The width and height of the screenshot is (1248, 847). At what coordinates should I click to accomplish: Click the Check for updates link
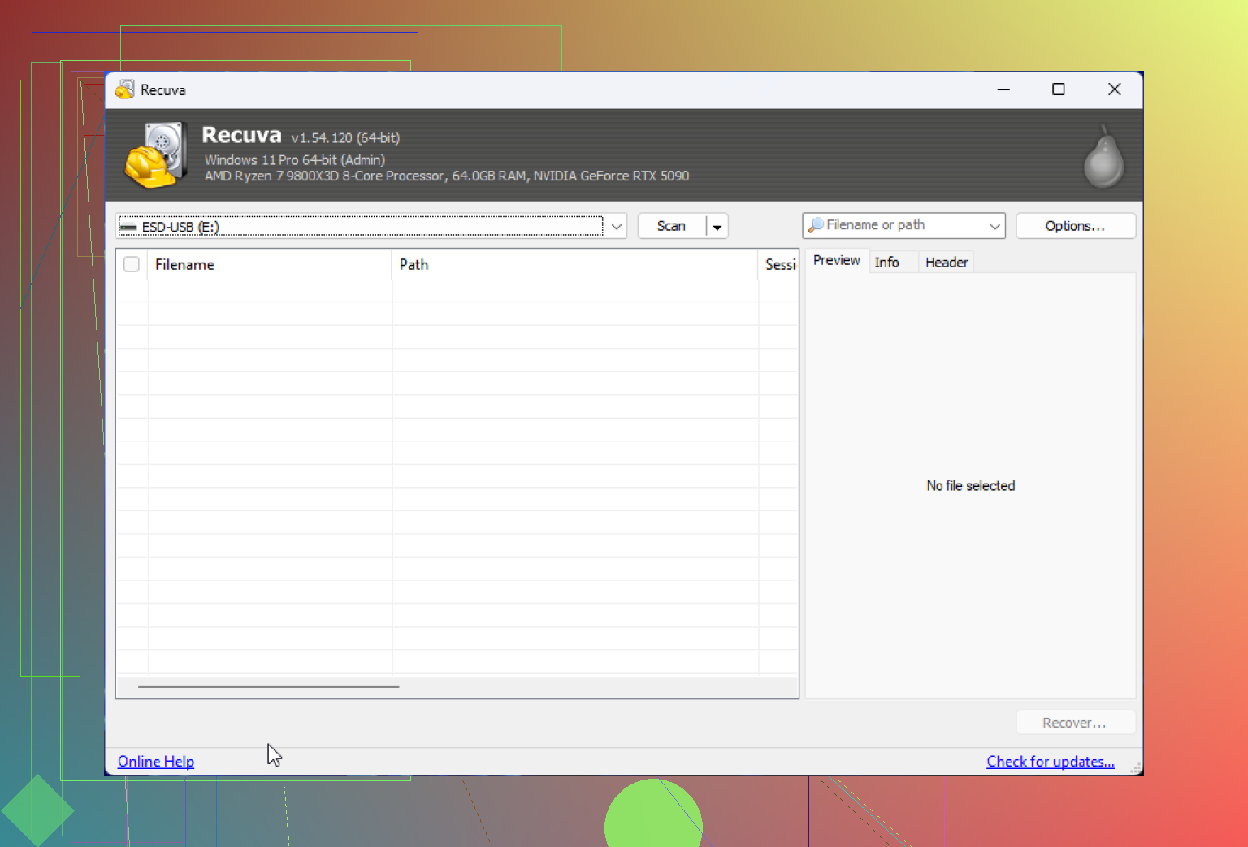[1050, 761]
